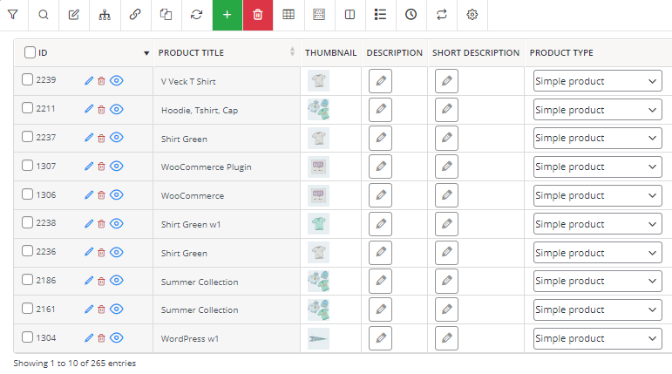Open product type dropdown for WooCommerce Plugin
Image resolution: width=672 pixels, height=374 pixels.
[597, 167]
